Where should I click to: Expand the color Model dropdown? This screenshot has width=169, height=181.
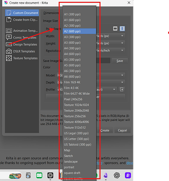122,75
